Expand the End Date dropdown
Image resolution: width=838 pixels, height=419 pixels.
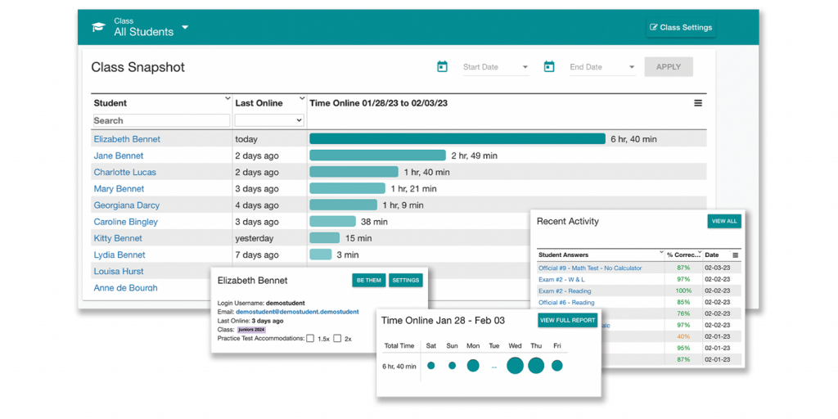click(x=632, y=67)
